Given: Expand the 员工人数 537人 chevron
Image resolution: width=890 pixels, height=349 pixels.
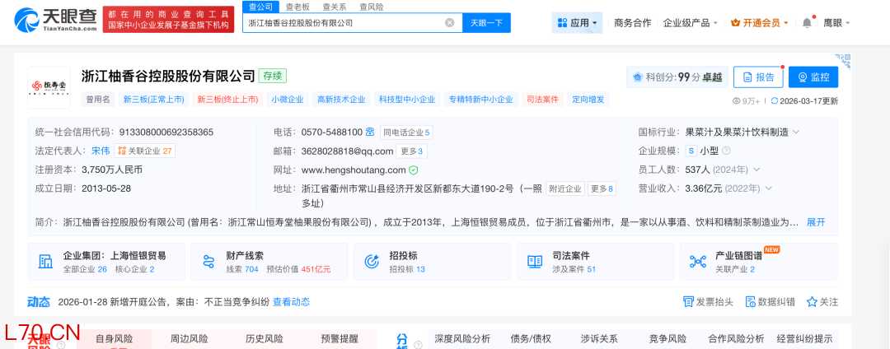Looking at the screenshot, I should tap(756, 170).
